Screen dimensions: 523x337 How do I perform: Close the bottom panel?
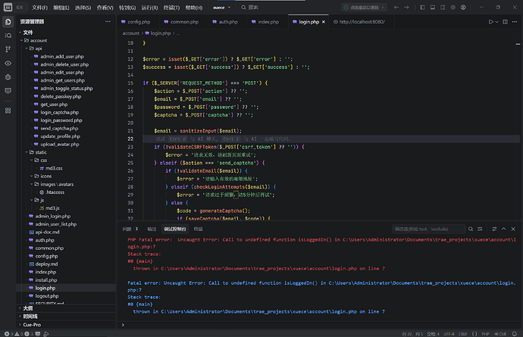pos(513,229)
